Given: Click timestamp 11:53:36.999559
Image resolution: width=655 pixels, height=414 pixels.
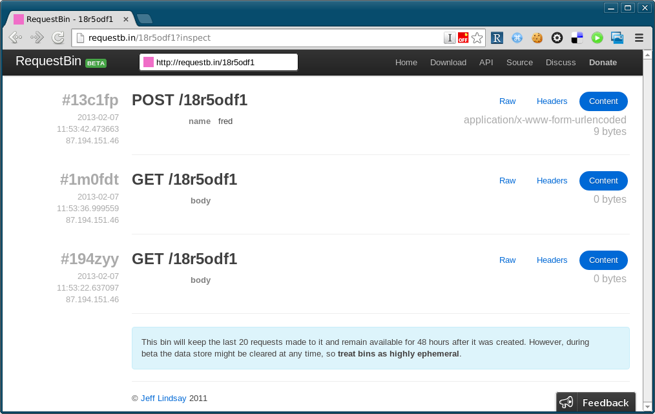Looking at the screenshot, I should [x=88, y=209].
